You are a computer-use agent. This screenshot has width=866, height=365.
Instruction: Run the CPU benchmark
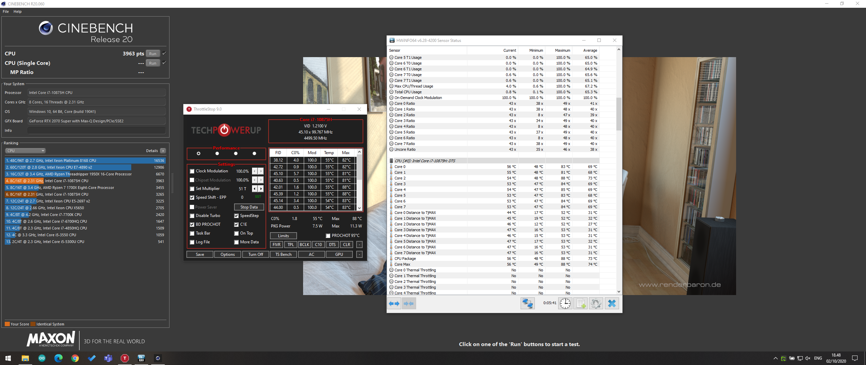(153, 53)
